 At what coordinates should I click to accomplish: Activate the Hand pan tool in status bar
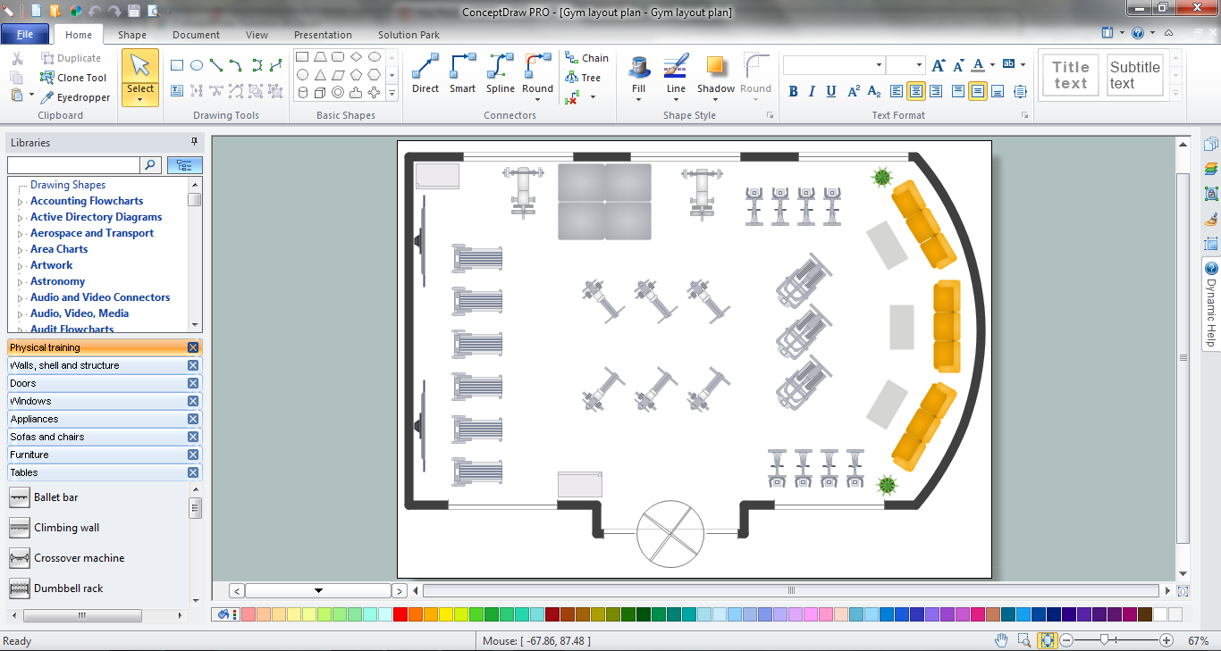tap(1002, 640)
